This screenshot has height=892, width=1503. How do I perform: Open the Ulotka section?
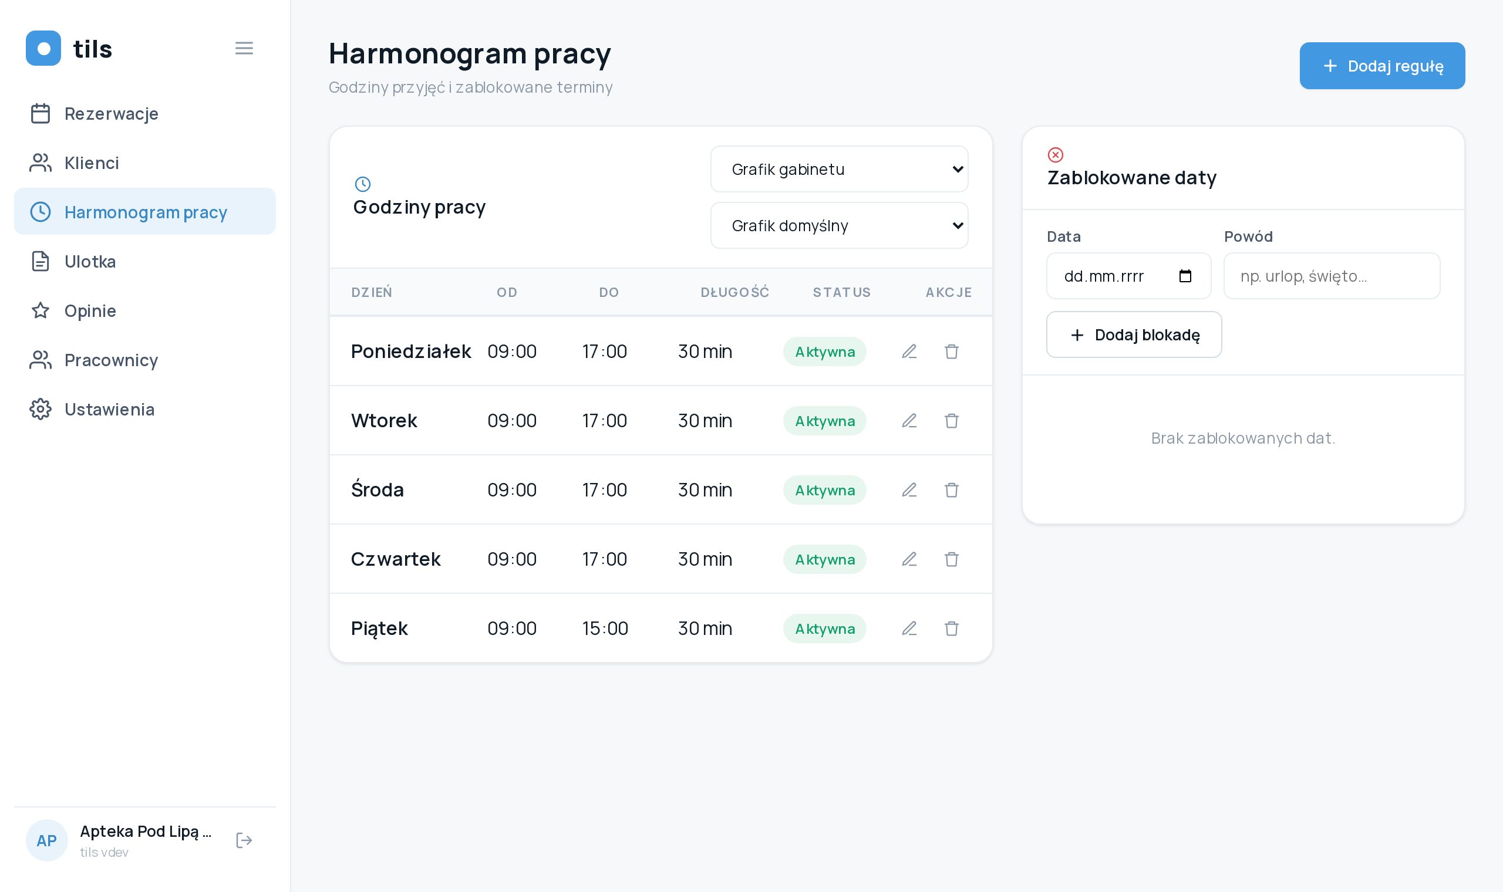145,262
